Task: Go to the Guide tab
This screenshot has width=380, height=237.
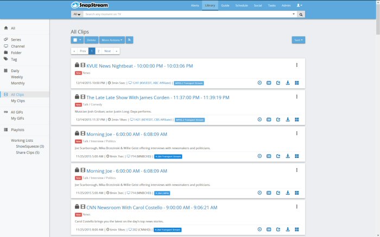Action: pyautogui.click(x=225, y=5)
